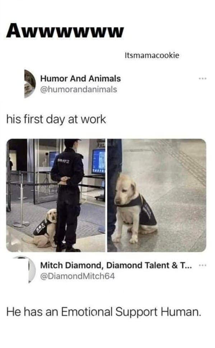215x348 pixels.
Task: Open the right close-up photo of the dog
Action: [157, 195]
